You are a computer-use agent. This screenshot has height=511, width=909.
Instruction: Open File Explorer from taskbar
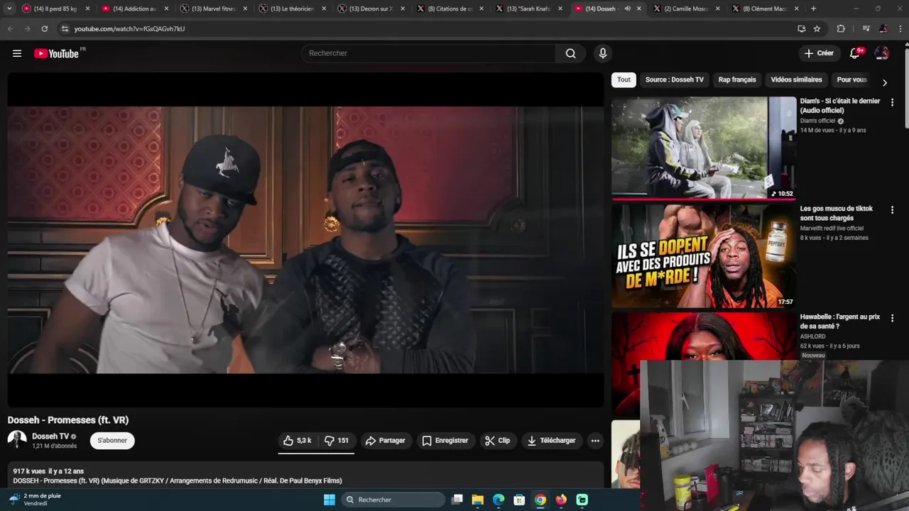coord(478,500)
